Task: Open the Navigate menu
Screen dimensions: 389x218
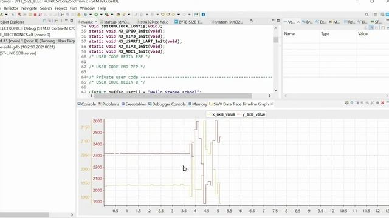Action: 29,8
